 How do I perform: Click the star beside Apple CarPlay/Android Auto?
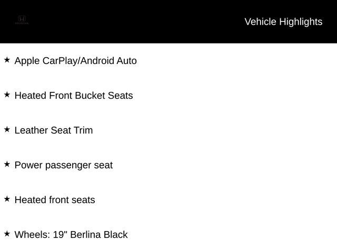(7, 60)
